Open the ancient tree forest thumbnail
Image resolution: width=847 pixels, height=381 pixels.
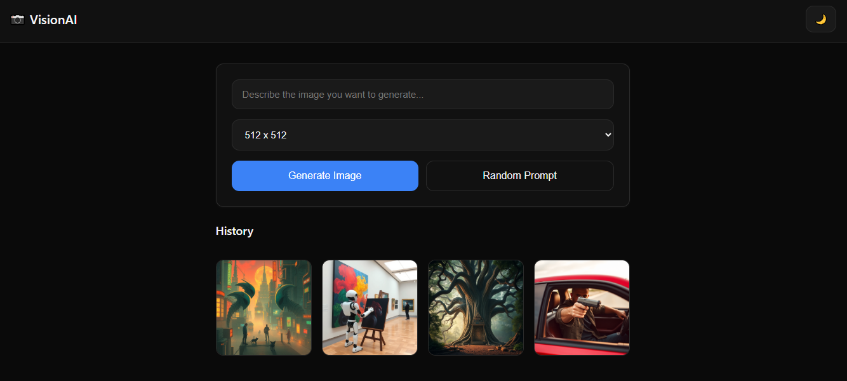[x=476, y=307]
